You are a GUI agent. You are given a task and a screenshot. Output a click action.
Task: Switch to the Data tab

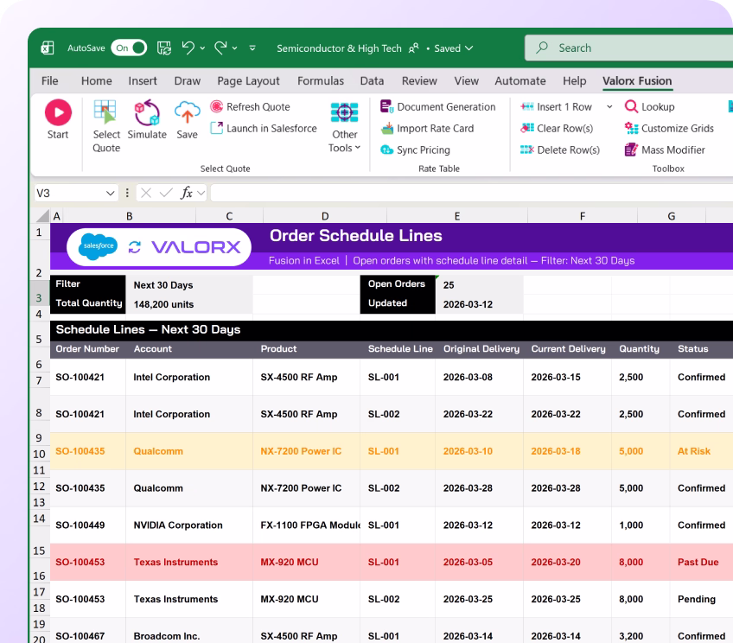(372, 81)
